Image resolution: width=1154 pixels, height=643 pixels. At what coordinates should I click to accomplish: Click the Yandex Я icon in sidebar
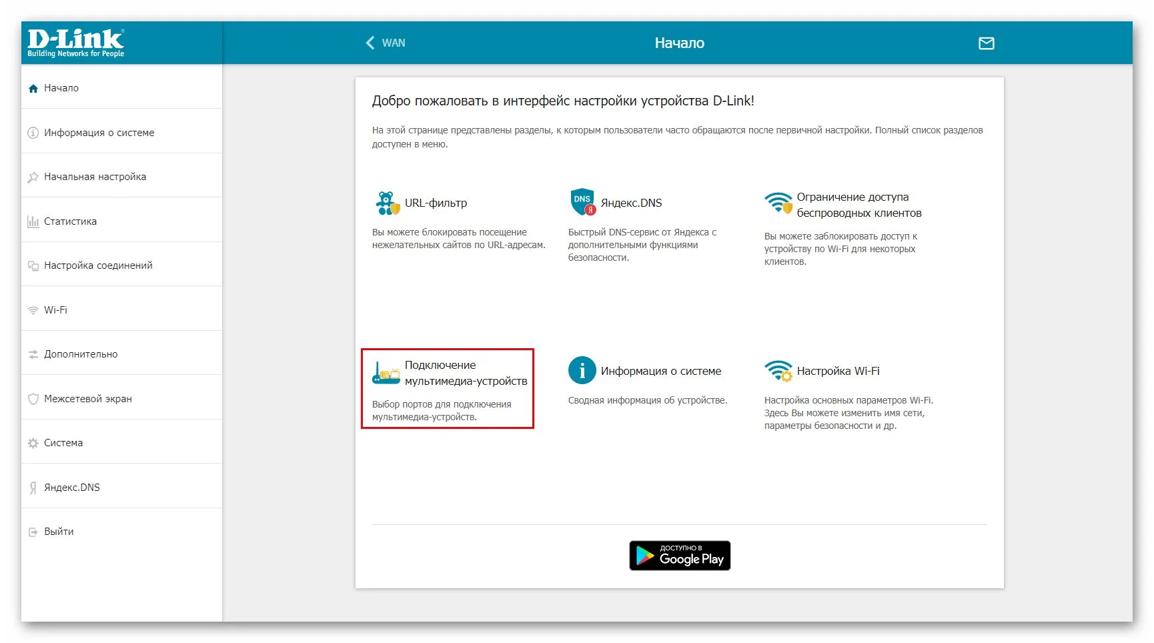tap(33, 488)
